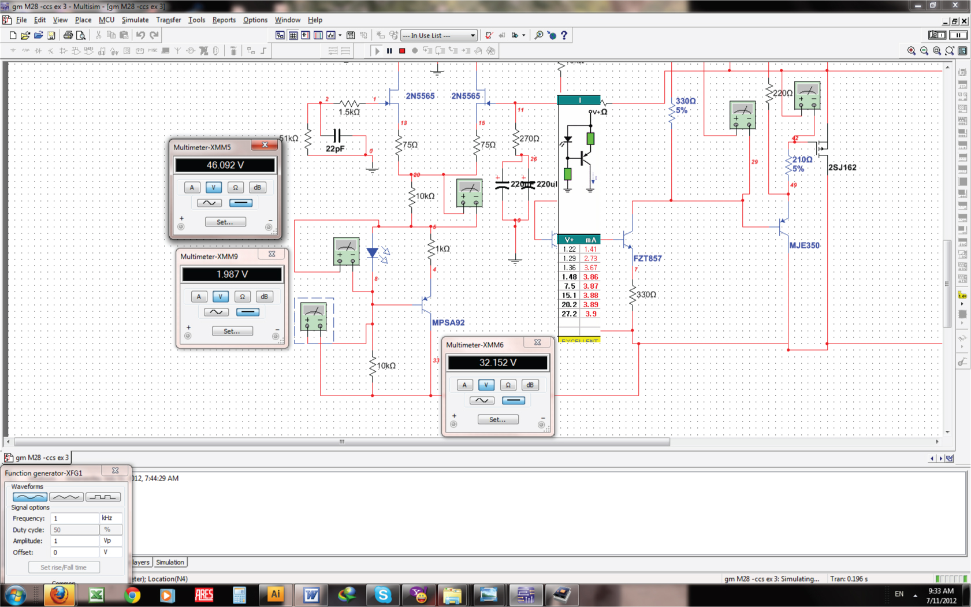Click Set... on Multimeter-XMM5

point(225,222)
